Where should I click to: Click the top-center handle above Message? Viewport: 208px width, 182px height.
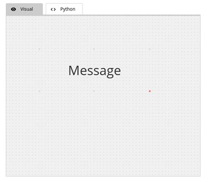(94, 49)
